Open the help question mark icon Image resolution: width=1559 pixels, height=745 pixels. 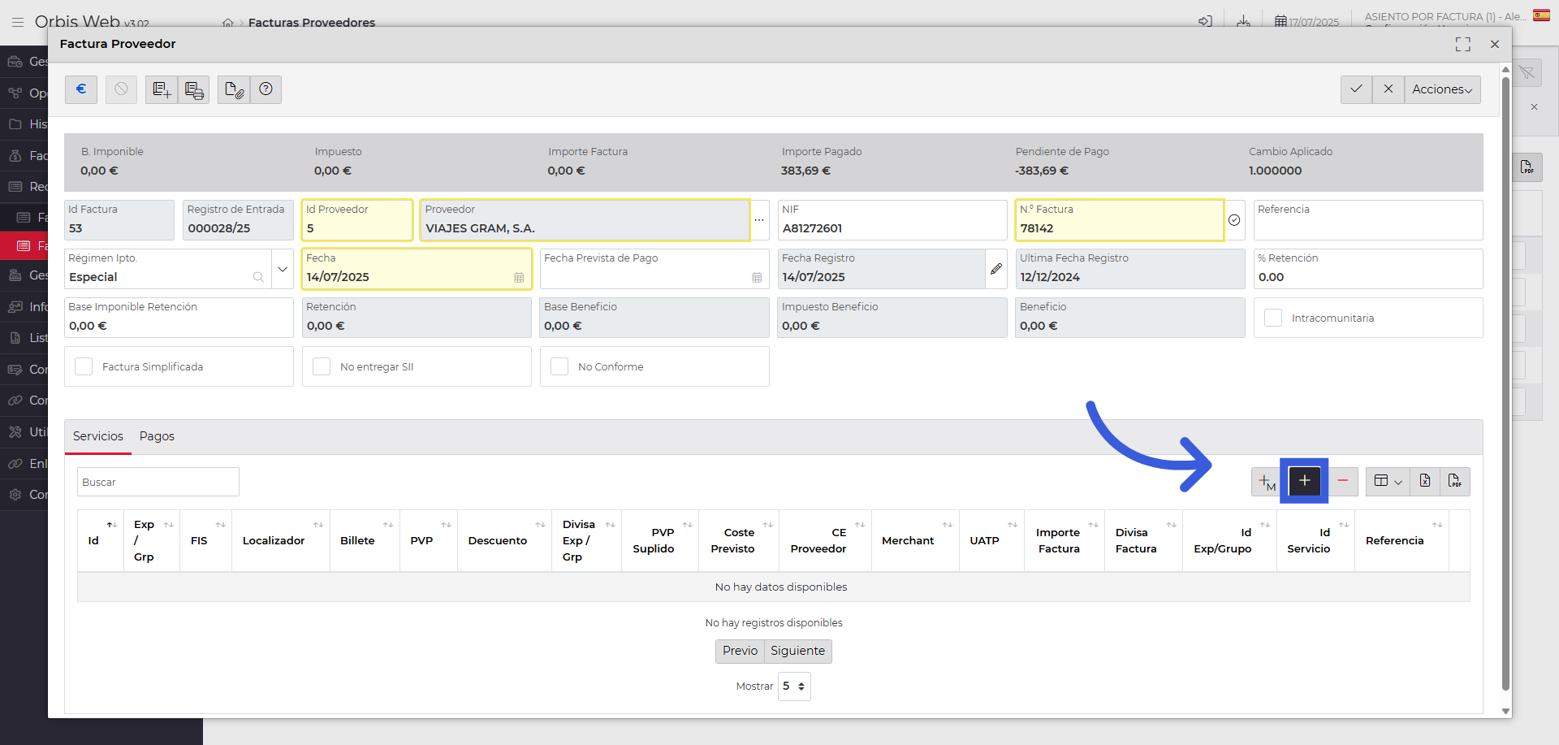click(x=266, y=89)
